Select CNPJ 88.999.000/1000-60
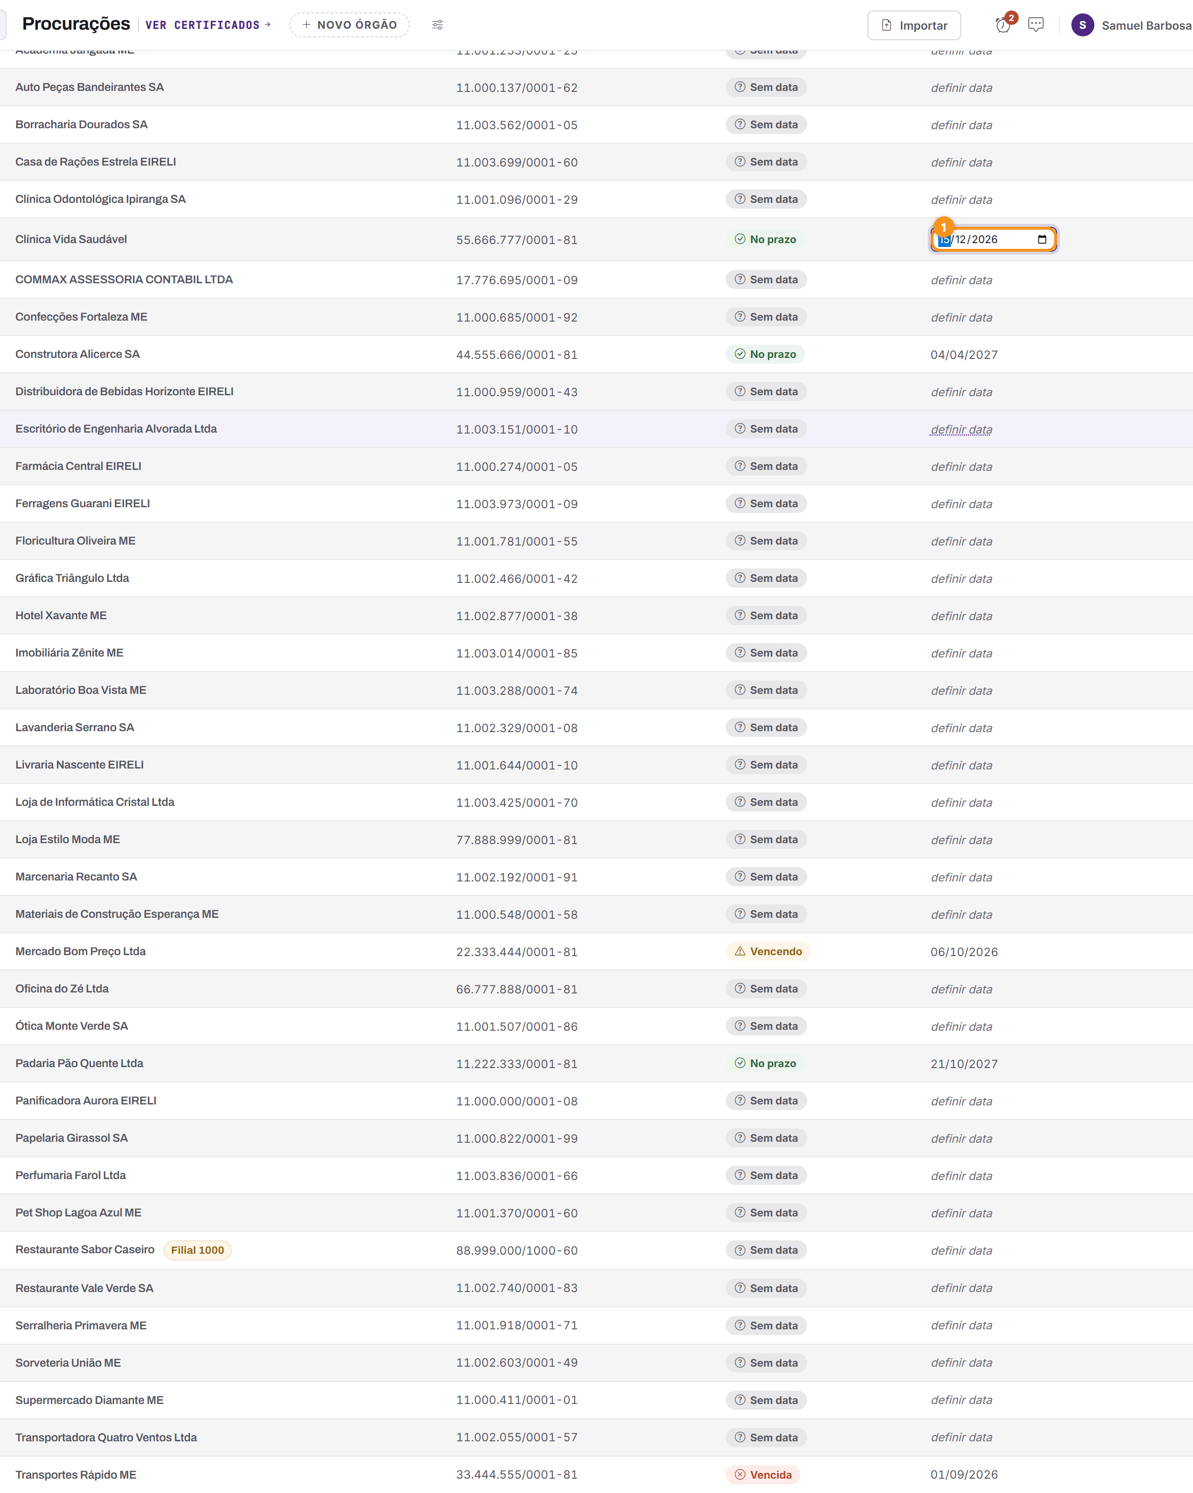 pyautogui.click(x=517, y=1251)
